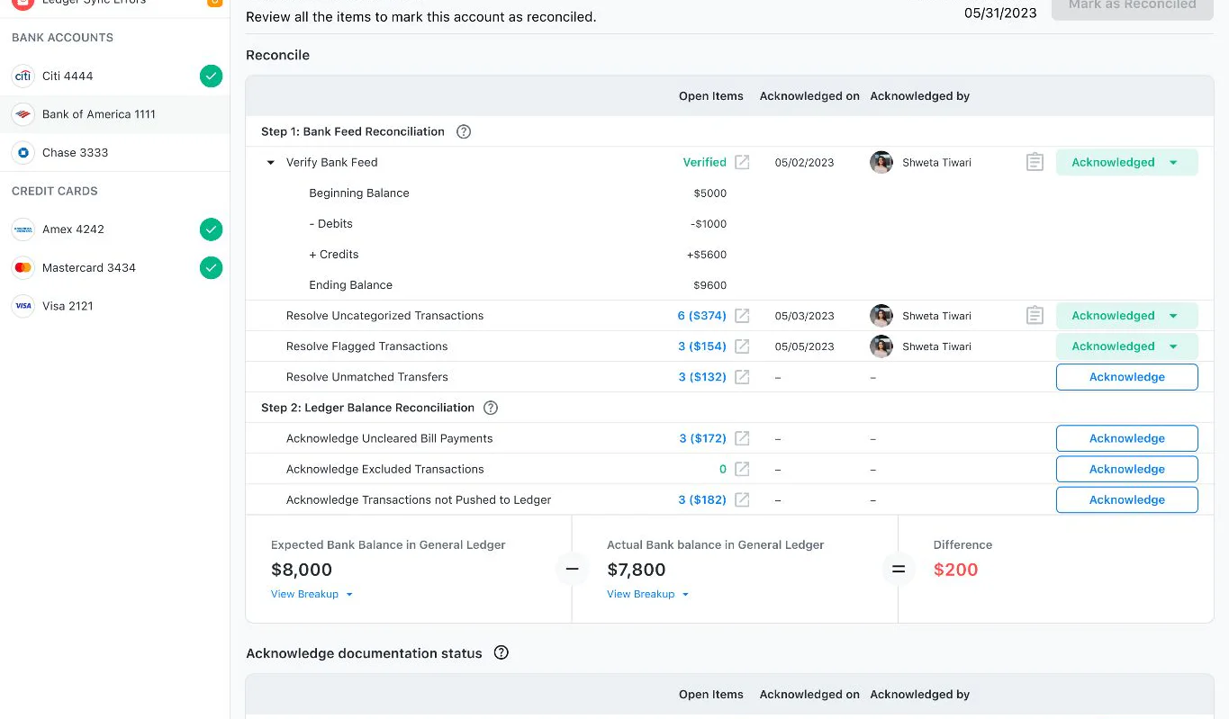The height and width of the screenshot is (719, 1229).
Task: Open Excluded Transactions external link icon
Action: tap(742, 469)
